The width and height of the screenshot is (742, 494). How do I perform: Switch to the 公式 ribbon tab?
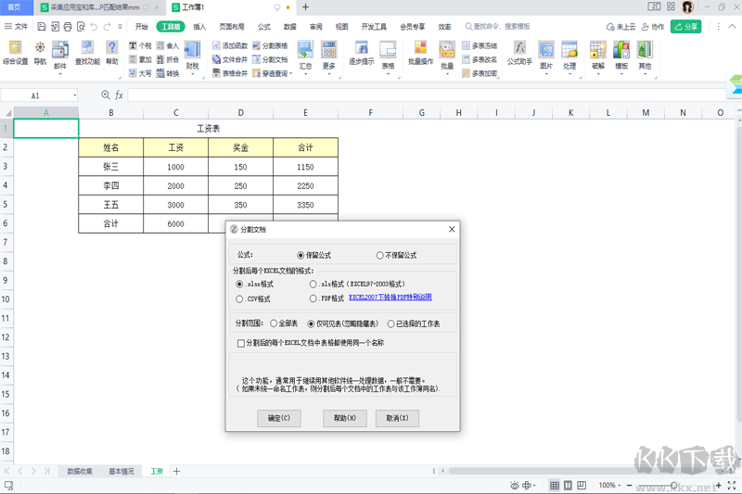coord(264,28)
